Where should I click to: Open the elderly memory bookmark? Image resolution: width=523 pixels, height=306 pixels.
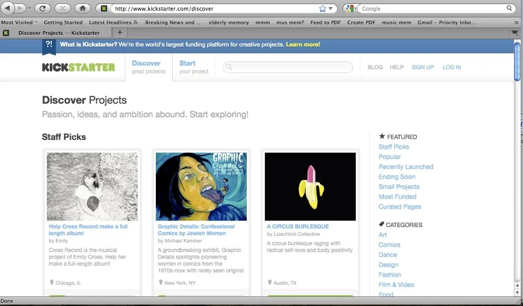(x=229, y=22)
